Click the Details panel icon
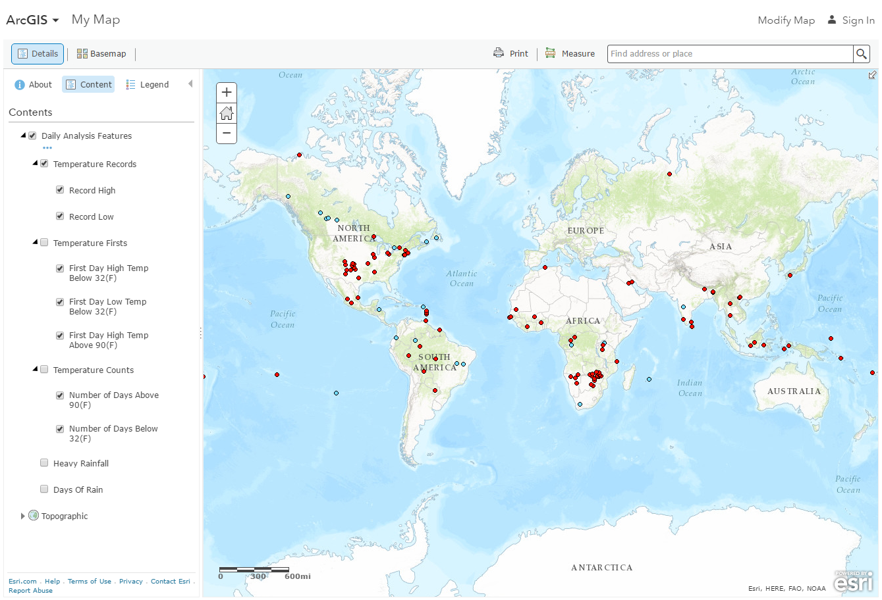Image resolution: width=882 pixels, height=600 pixels. [23, 54]
